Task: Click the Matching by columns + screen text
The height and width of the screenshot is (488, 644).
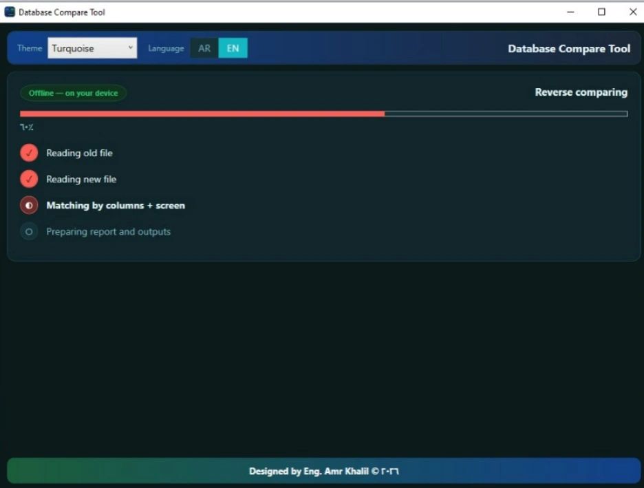Action: pyautogui.click(x=116, y=205)
